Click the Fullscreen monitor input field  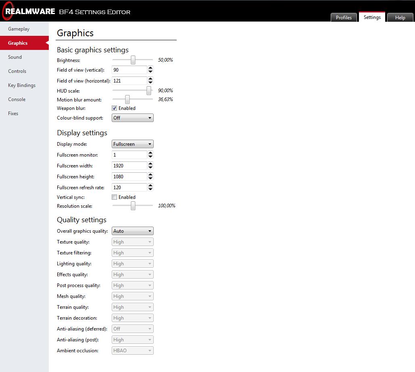tap(129, 155)
